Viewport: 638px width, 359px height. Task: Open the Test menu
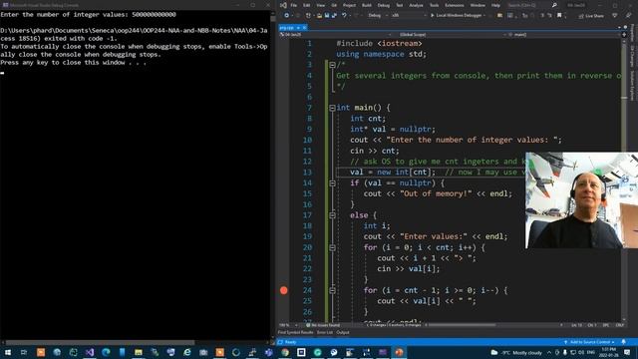coord(400,5)
